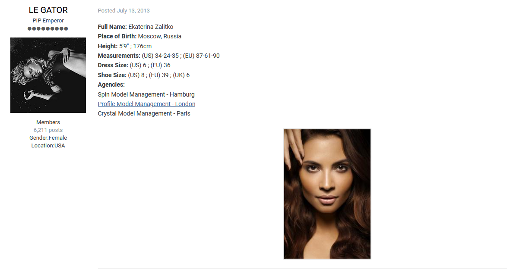
Task: Click the Location:USA profile field
Action: point(48,146)
